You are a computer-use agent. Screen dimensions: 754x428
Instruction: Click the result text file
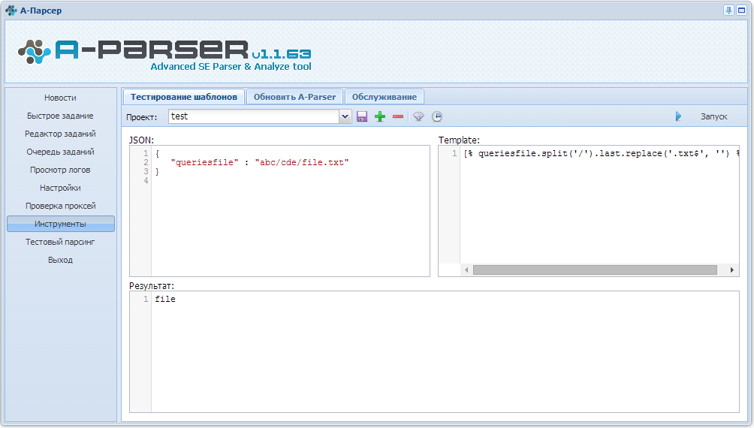[165, 299]
